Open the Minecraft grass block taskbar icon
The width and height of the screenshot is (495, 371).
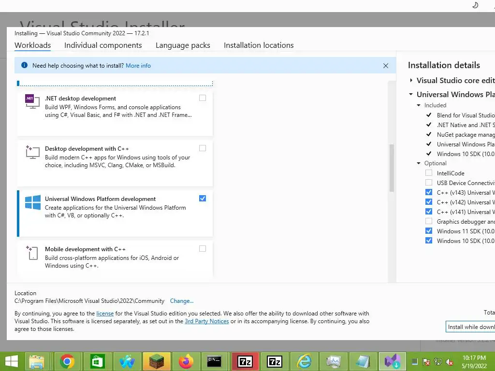click(x=157, y=361)
